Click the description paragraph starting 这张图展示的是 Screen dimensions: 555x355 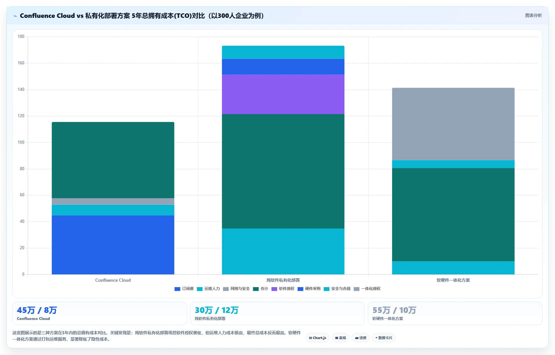pos(157,336)
